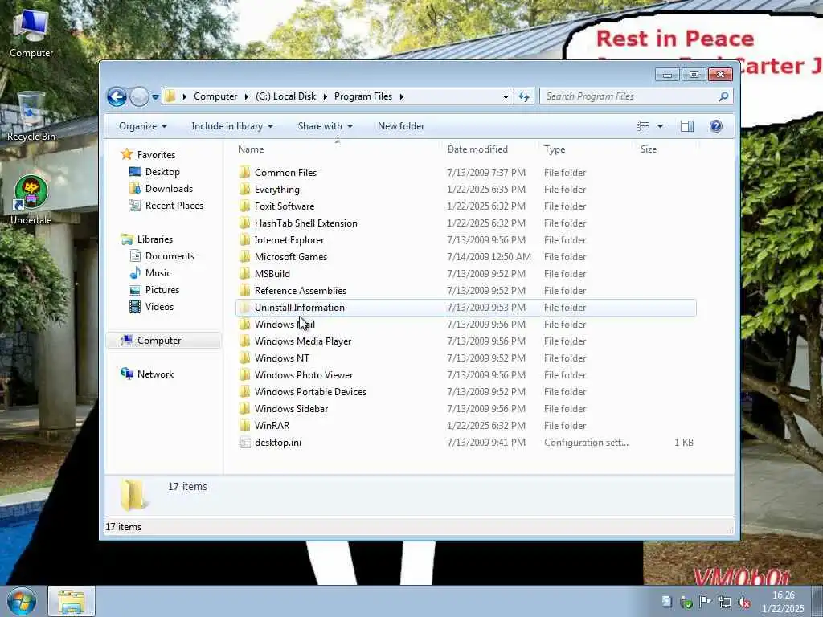Viewport: 823px width, 617px height.
Task: Select the Windows Photo Viewer folder icon
Action: pos(244,374)
